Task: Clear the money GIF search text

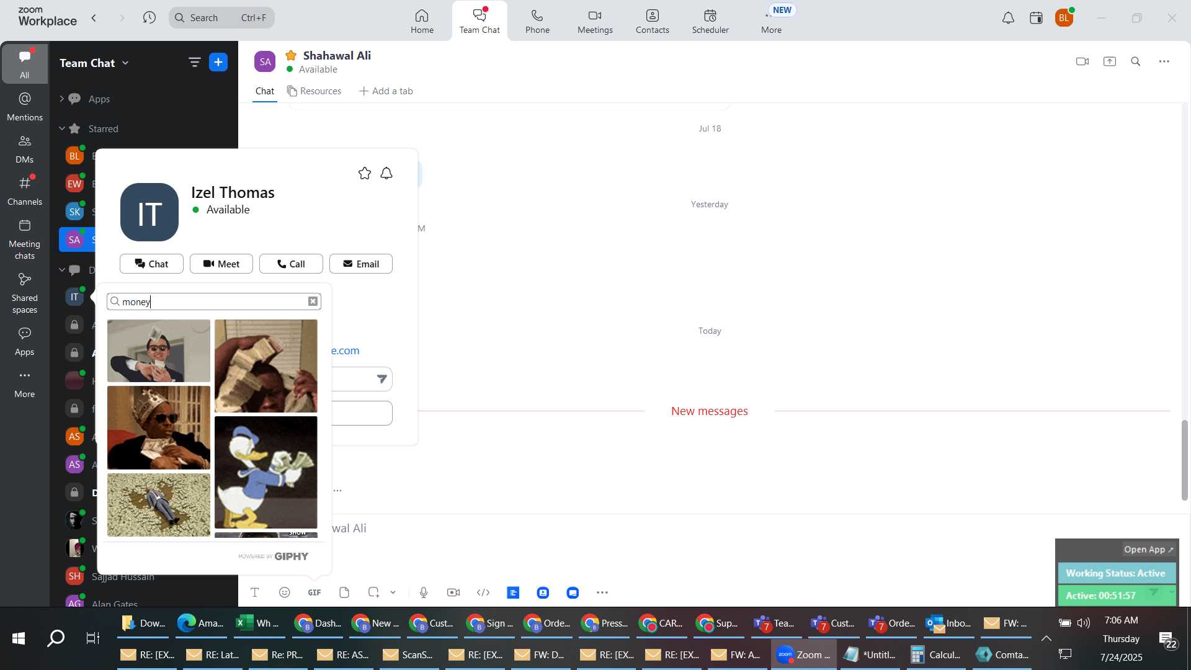Action: point(313,301)
